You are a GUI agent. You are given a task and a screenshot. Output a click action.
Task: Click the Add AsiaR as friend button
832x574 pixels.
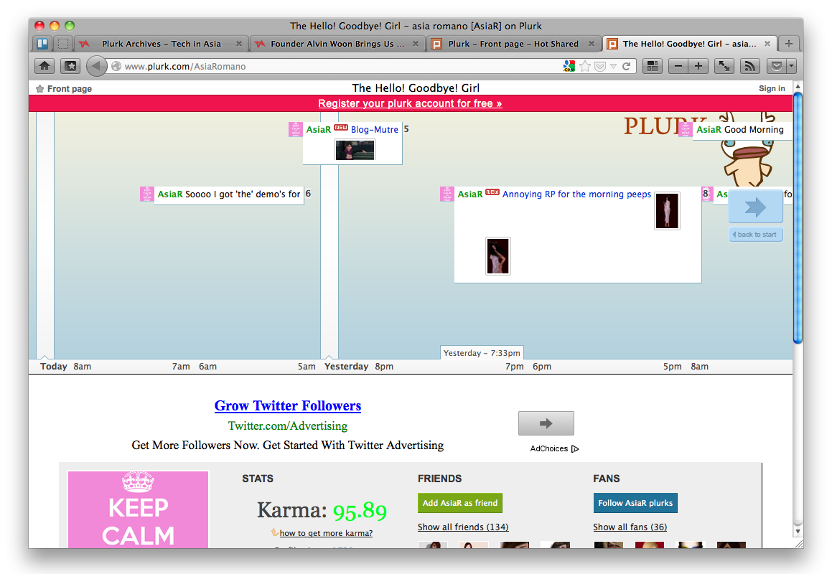click(x=459, y=503)
